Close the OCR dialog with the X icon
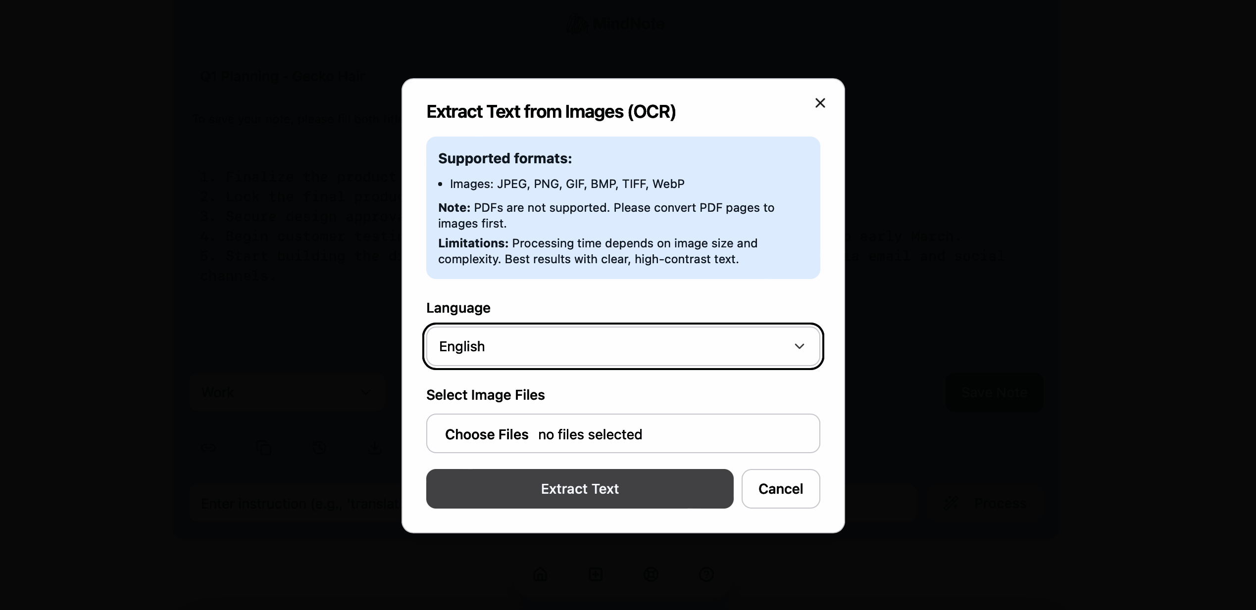Viewport: 1256px width, 610px height. pos(820,103)
